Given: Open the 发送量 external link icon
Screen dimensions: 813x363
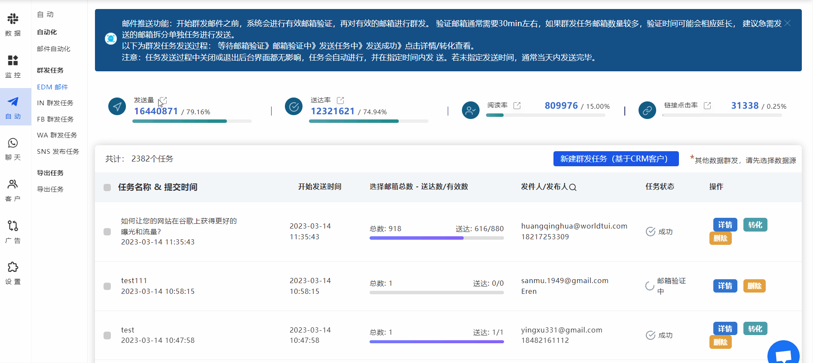Looking at the screenshot, I should 163,100.
